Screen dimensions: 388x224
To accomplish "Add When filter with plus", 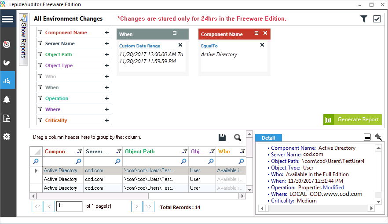I will (x=107, y=87).
